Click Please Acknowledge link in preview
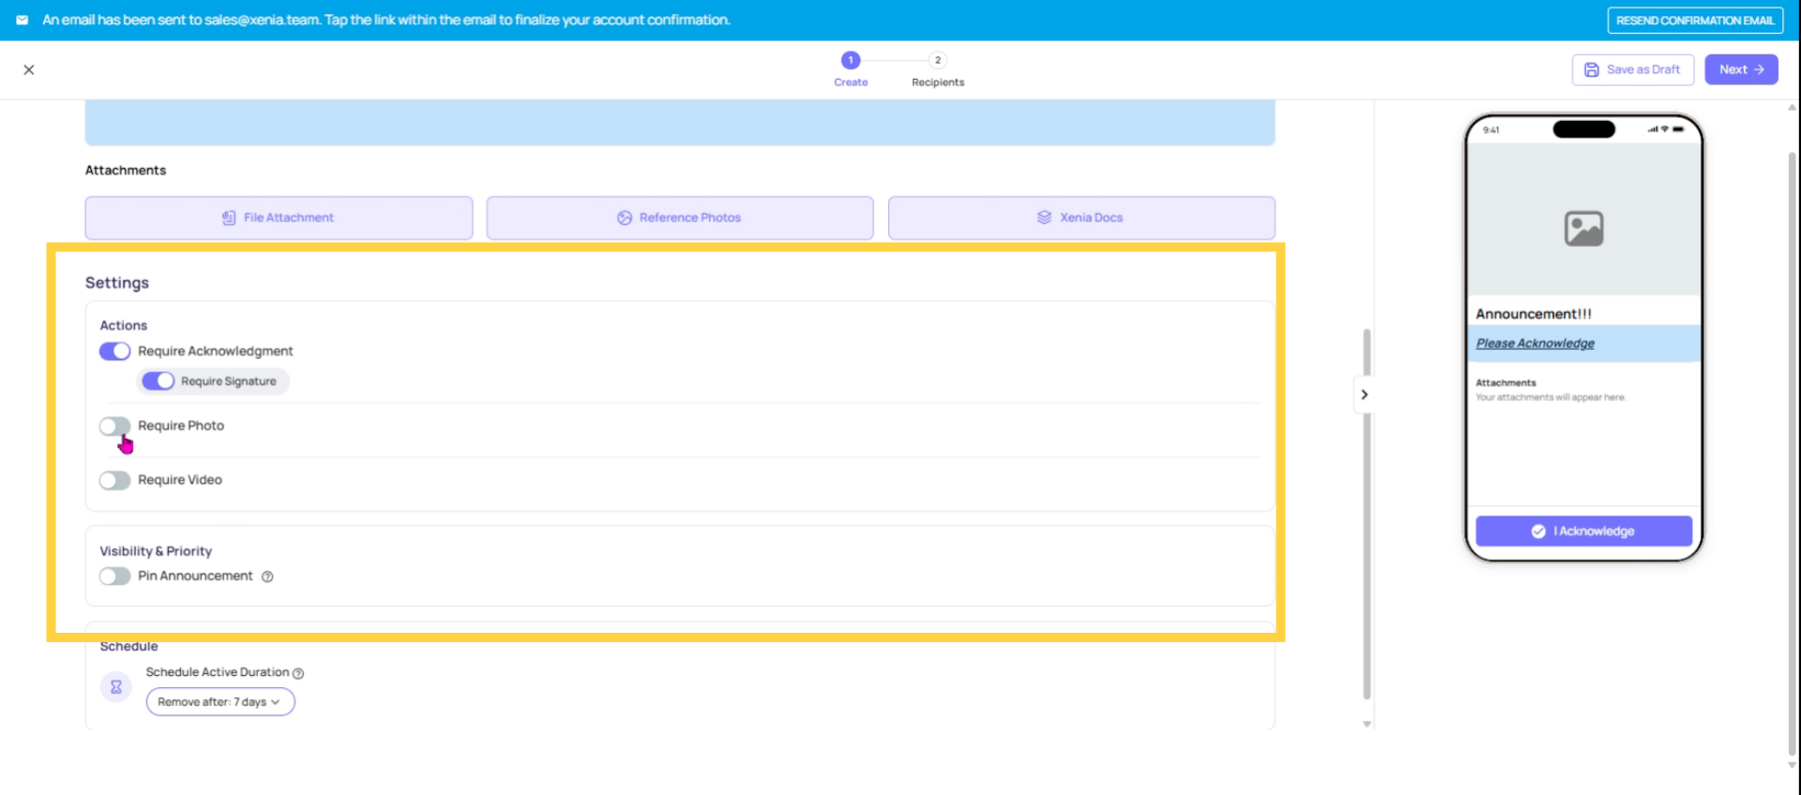Screen dimensions: 1801x795 pyautogui.click(x=1536, y=344)
